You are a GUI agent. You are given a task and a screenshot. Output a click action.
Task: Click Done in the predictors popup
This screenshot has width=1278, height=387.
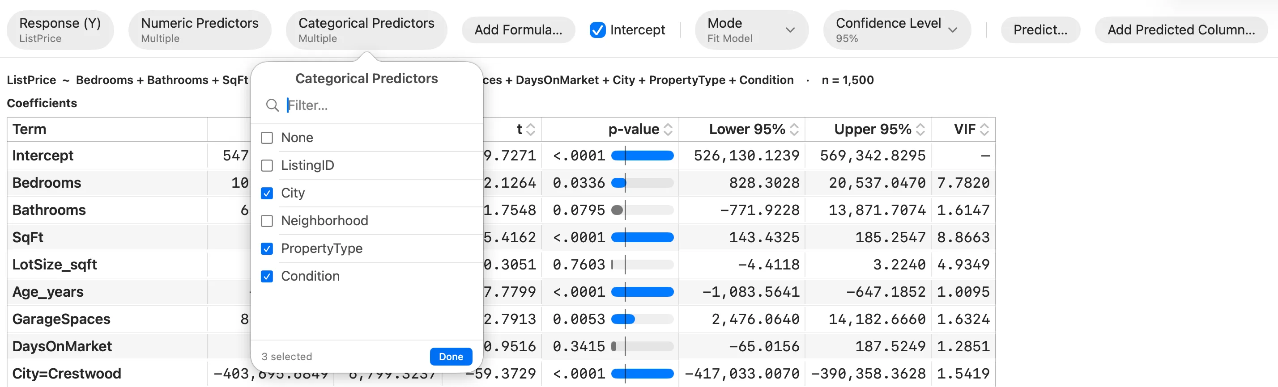point(451,356)
